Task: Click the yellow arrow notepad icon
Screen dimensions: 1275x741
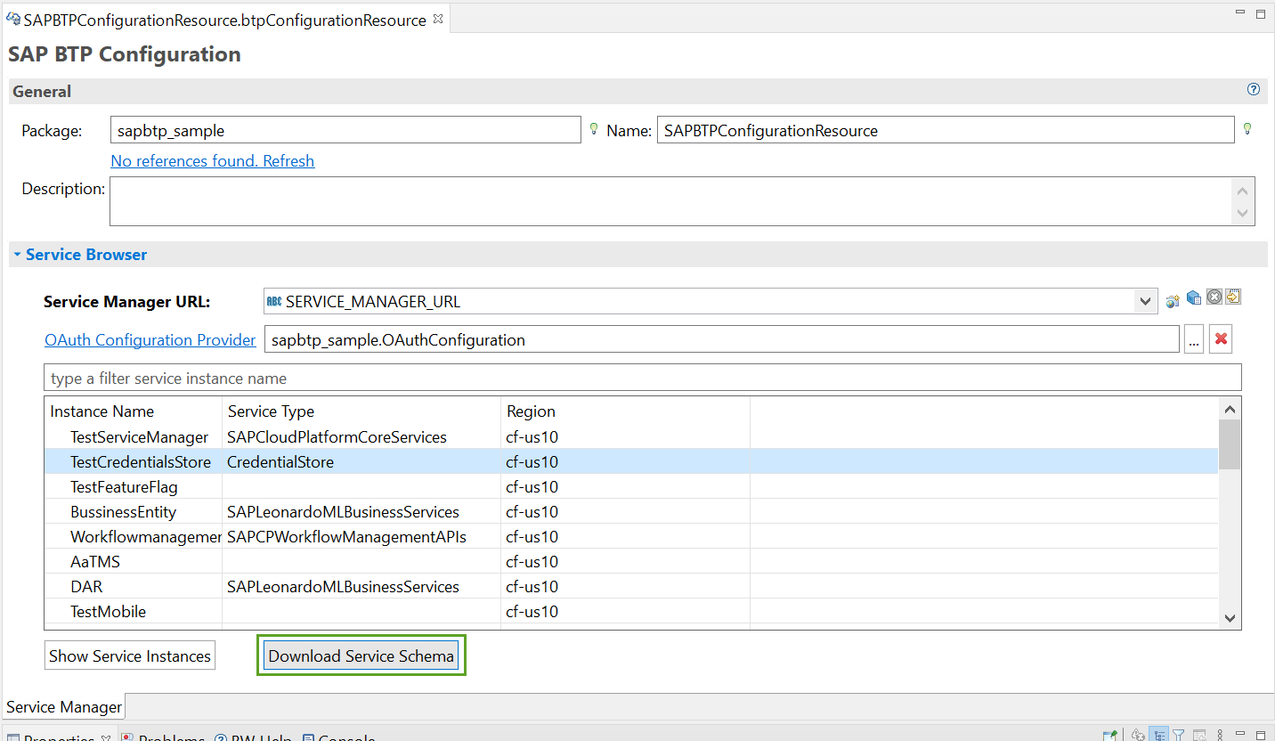Action: [x=1233, y=297]
